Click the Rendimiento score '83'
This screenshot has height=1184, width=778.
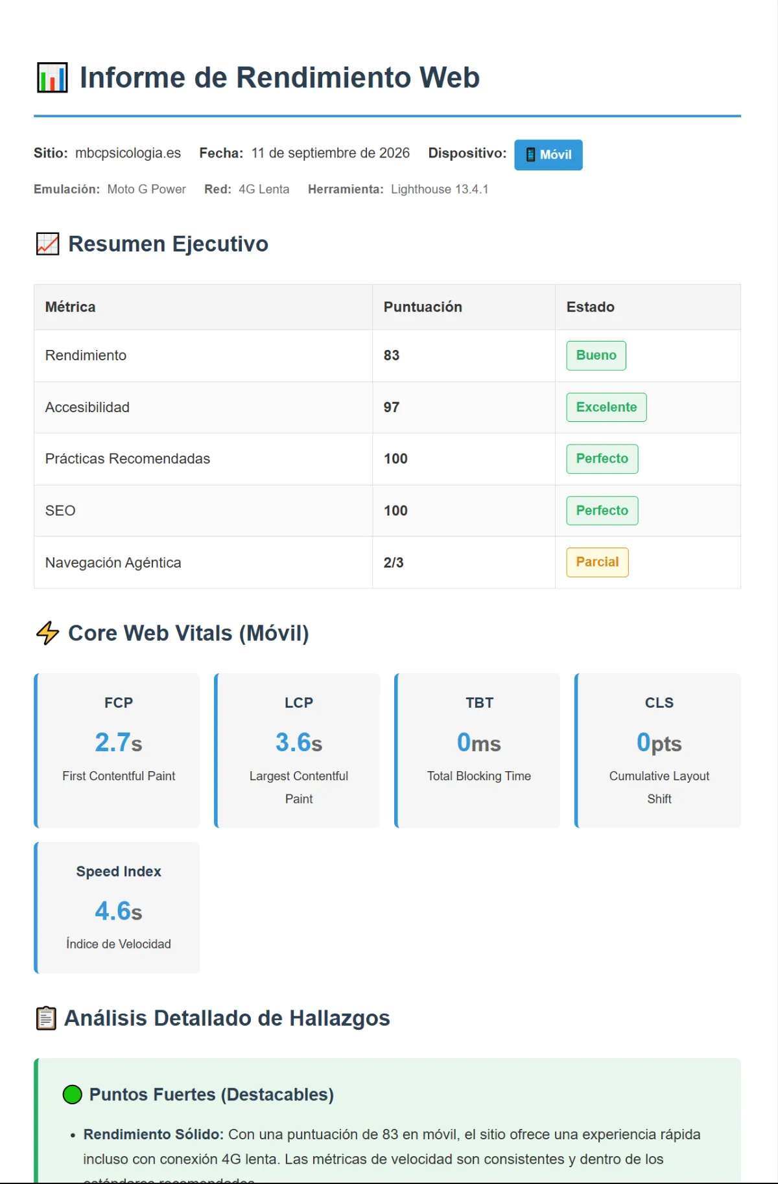tap(392, 356)
